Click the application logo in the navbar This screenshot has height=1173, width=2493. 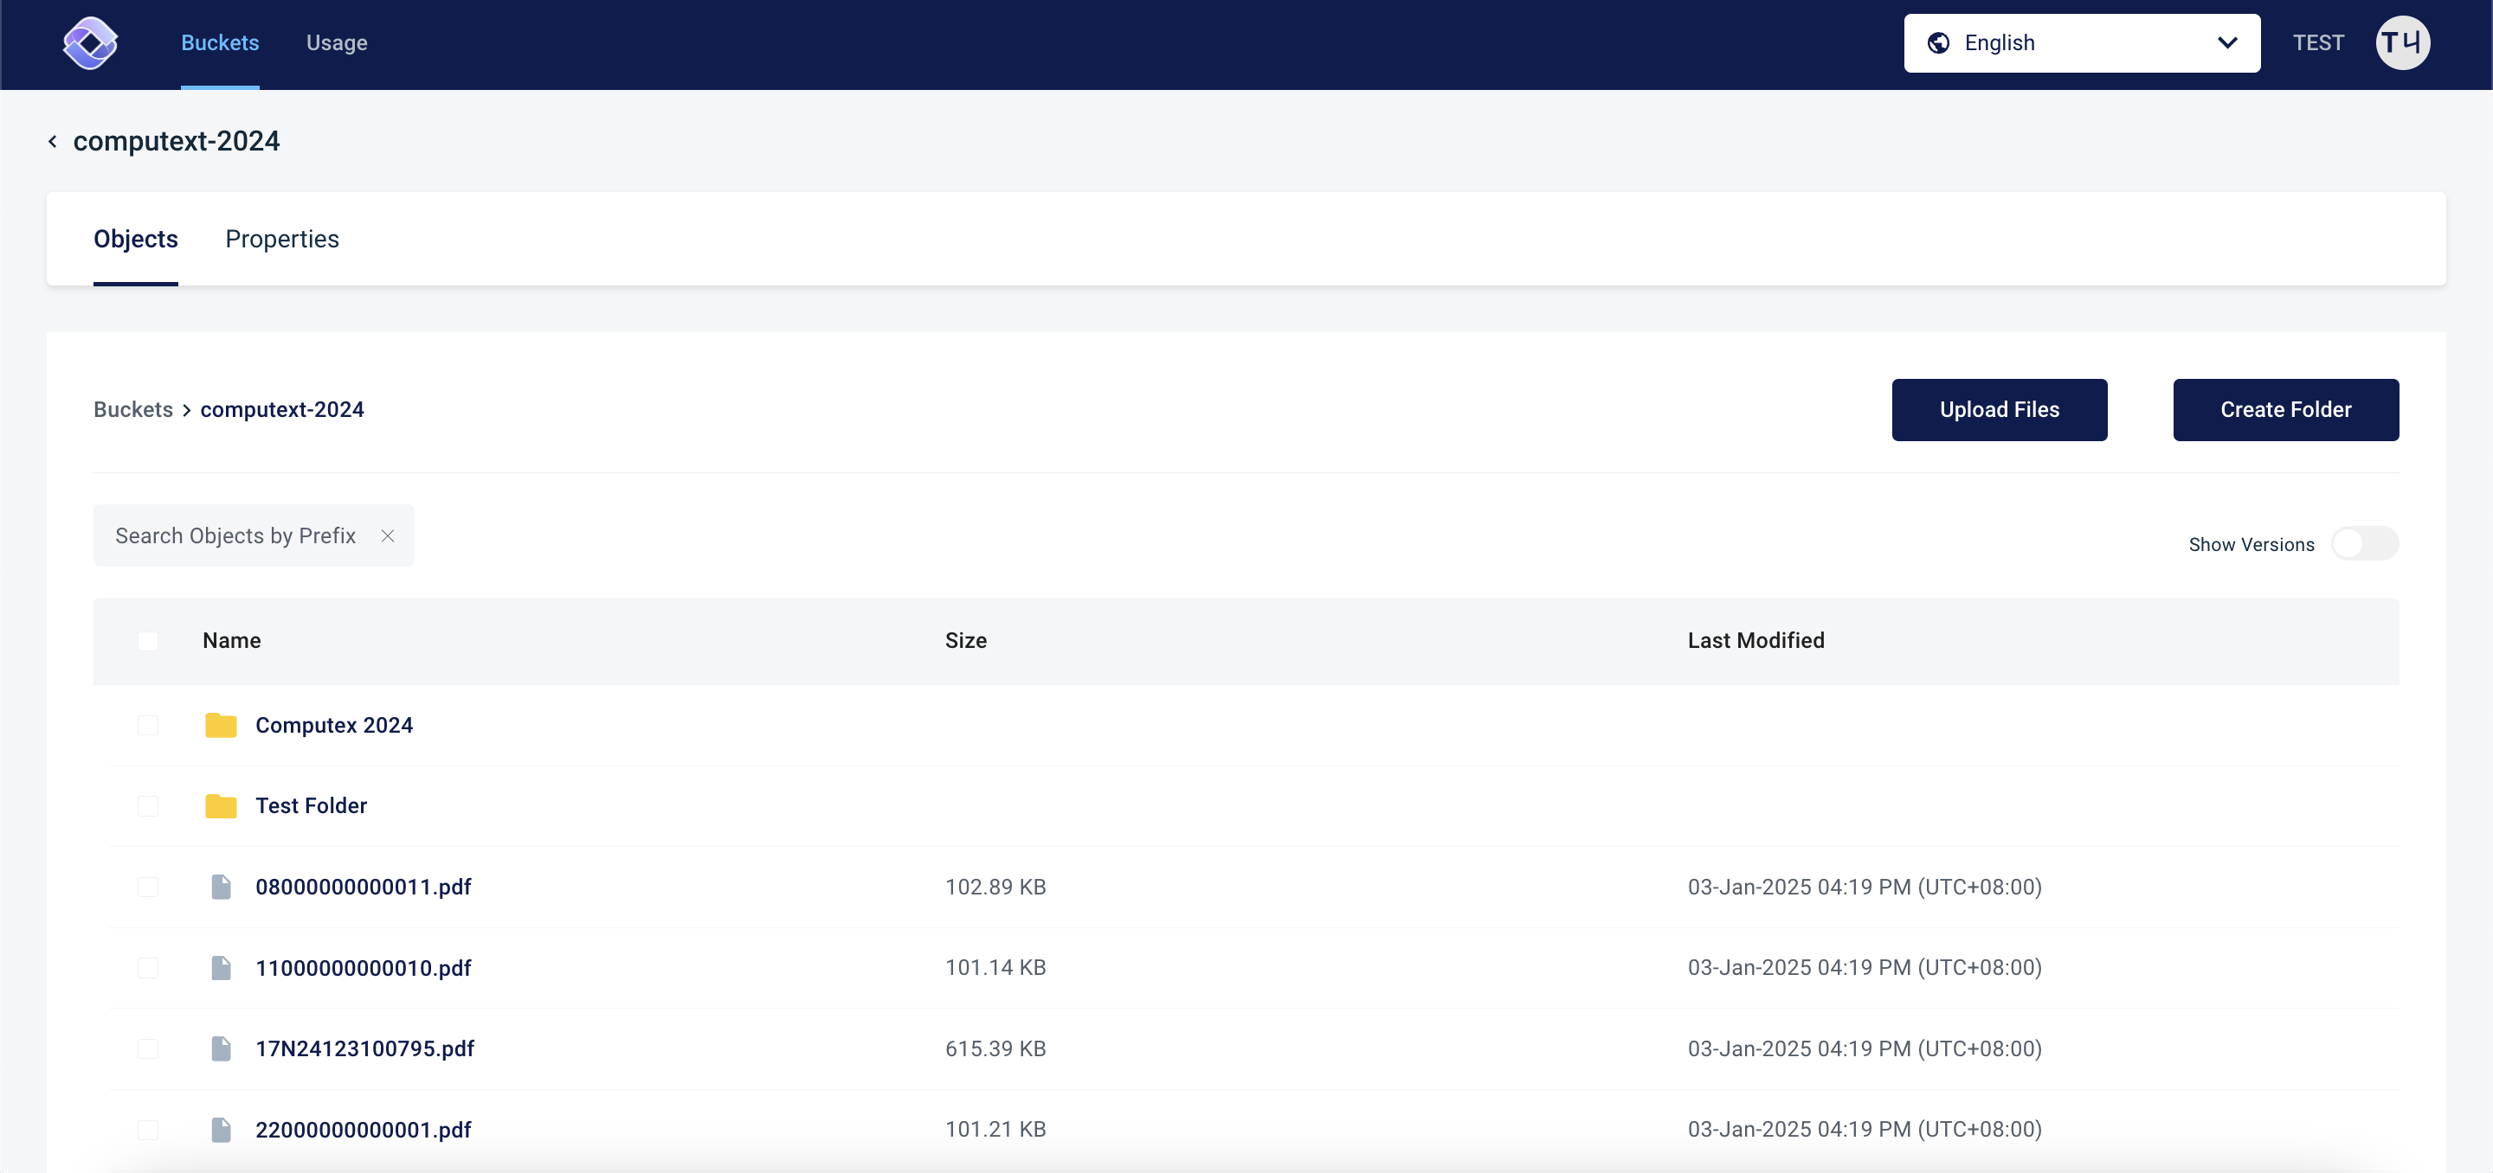[x=89, y=42]
